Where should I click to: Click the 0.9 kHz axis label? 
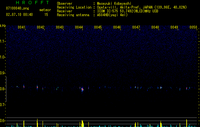pyautogui.click(x=3, y=73)
